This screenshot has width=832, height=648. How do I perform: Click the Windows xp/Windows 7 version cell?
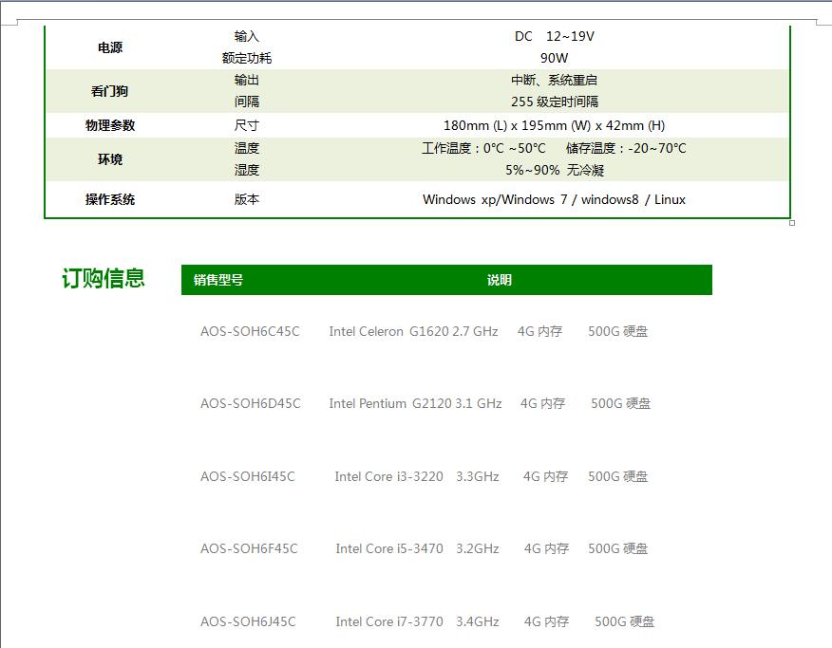(x=554, y=199)
